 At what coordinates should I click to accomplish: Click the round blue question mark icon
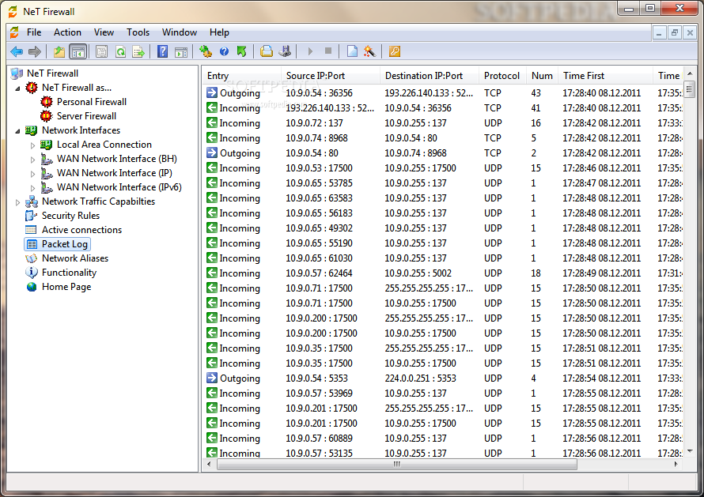coord(224,51)
